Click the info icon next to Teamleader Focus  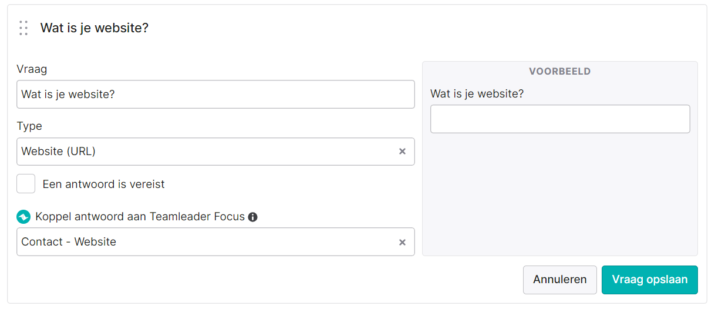pyautogui.click(x=253, y=217)
